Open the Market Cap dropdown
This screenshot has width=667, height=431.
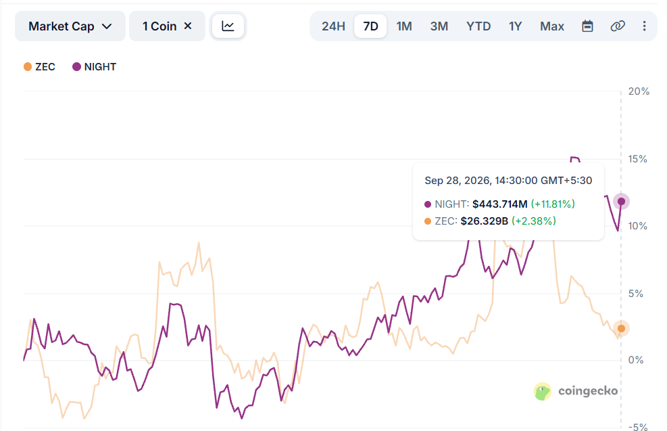[x=70, y=26]
